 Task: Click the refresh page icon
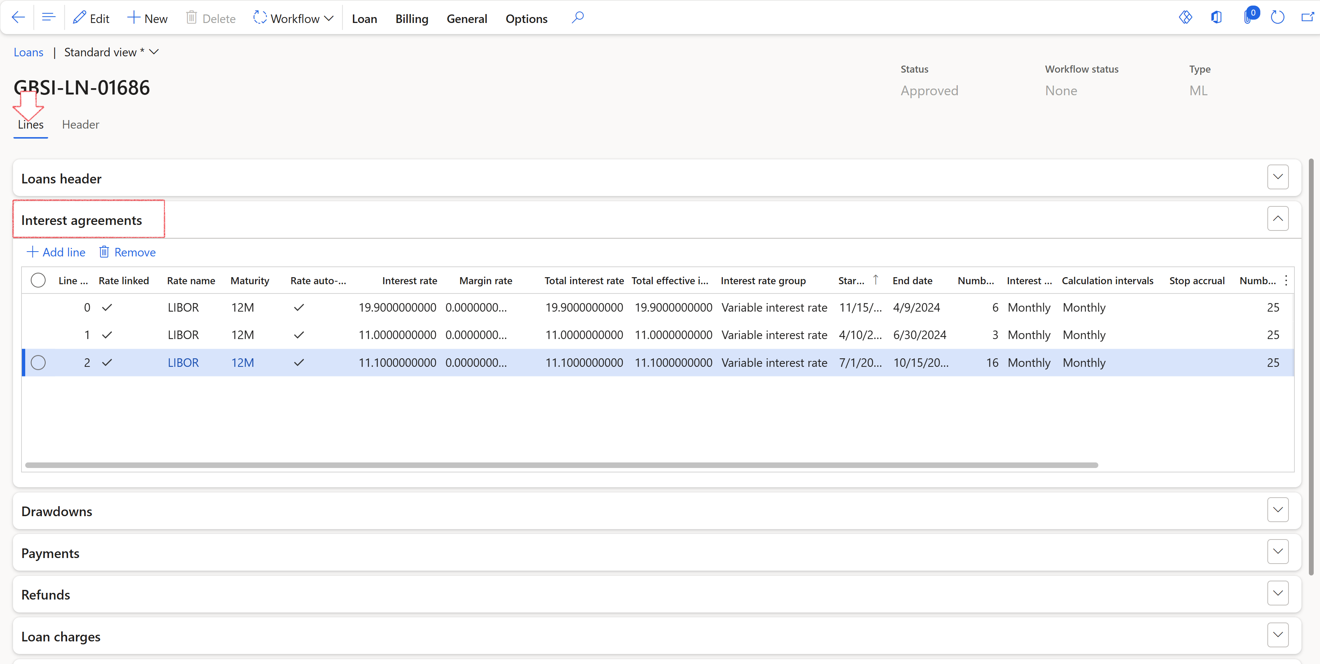pyautogui.click(x=1277, y=17)
